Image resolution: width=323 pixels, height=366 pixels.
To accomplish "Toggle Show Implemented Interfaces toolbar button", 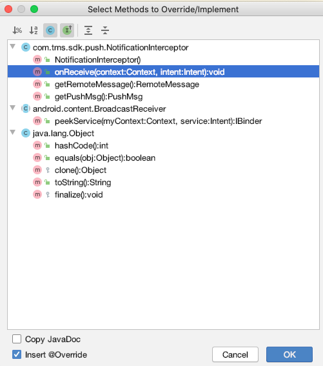I will point(67,30).
